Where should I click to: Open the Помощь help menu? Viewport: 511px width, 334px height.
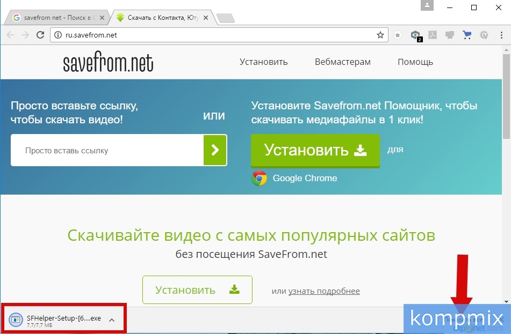415,62
